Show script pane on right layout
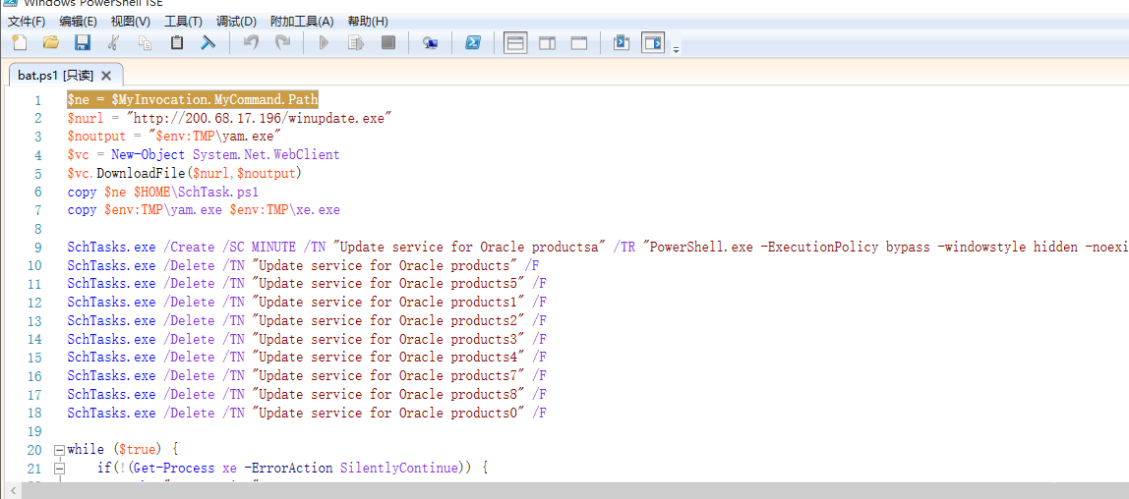This screenshot has height=499, width=1129. (x=547, y=43)
